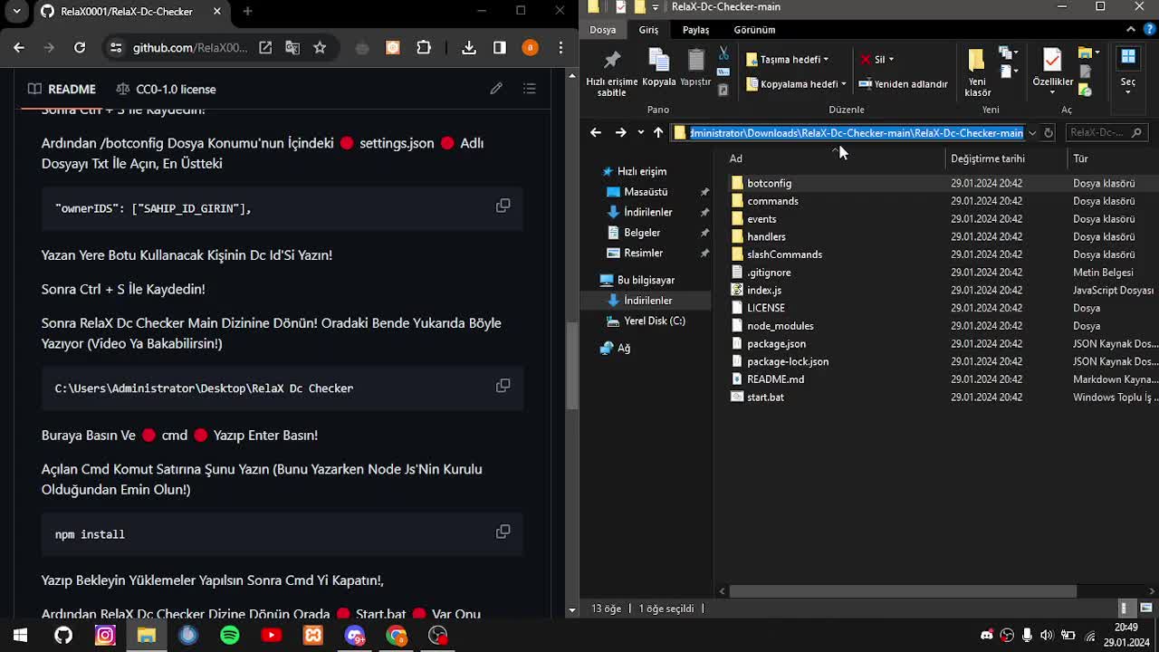Click the Explorer search box
1159x652 pixels.
[x=1099, y=133]
